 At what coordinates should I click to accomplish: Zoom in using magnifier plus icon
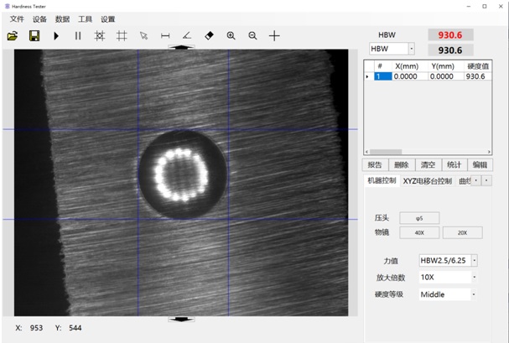point(231,36)
